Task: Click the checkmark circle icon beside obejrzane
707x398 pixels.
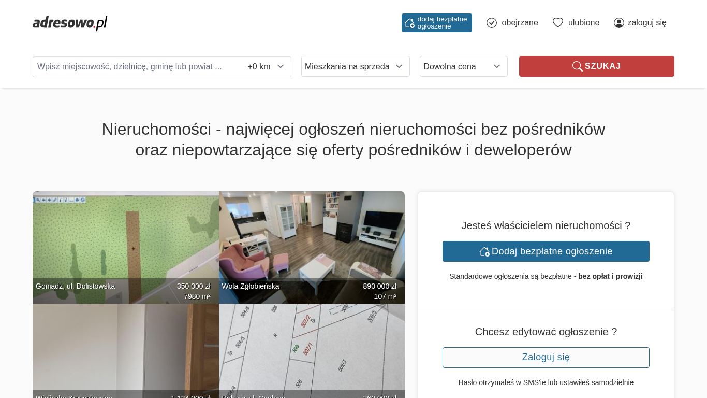Action: pyautogui.click(x=492, y=23)
